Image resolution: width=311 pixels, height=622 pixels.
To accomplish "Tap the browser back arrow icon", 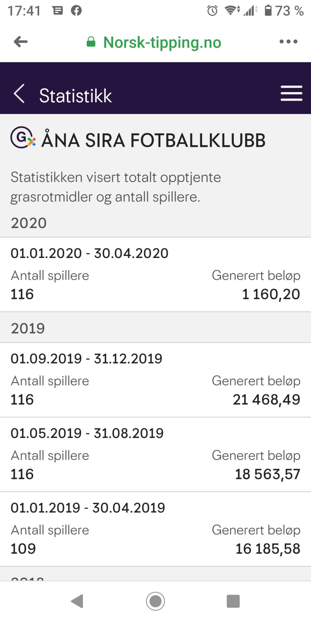I will (21, 42).
